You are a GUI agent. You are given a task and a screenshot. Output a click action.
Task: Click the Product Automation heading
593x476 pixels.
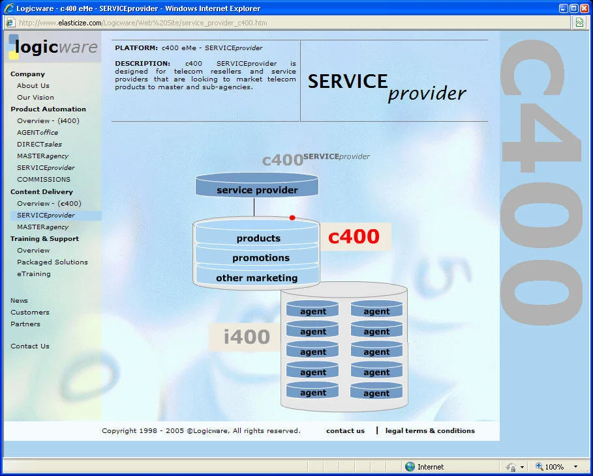click(x=48, y=109)
